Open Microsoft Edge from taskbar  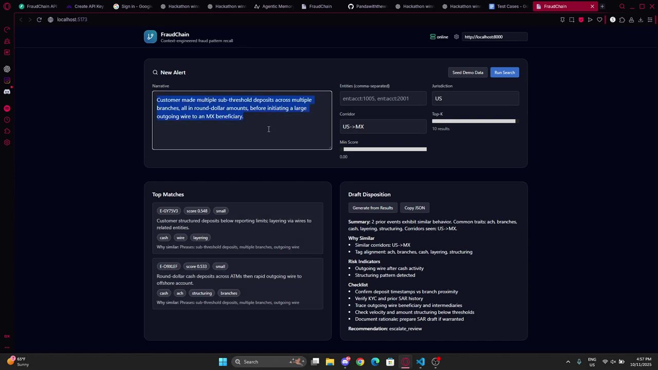[x=375, y=362]
